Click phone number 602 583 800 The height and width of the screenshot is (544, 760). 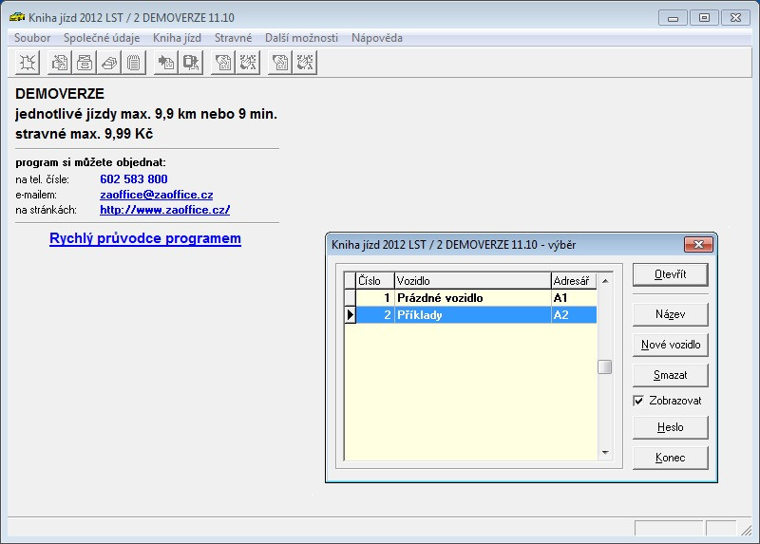(134, 179)
